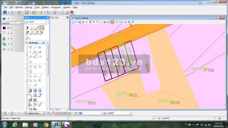The width and height of the screenshot is (228, 128).
Task: Click the References icon in main toolbar
Action: pos(19,12)
